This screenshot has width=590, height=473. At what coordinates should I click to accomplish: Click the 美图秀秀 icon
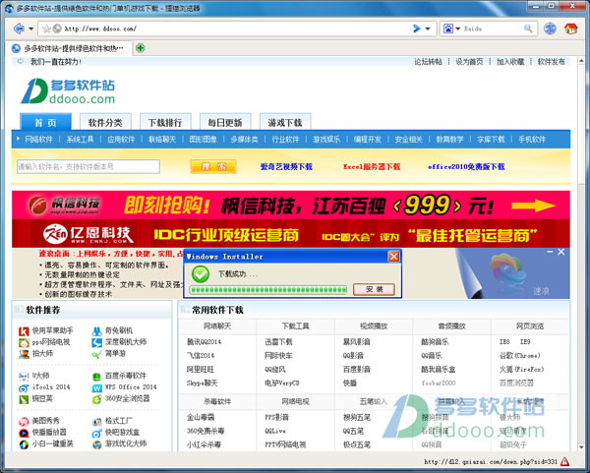(x=24, y=422)
